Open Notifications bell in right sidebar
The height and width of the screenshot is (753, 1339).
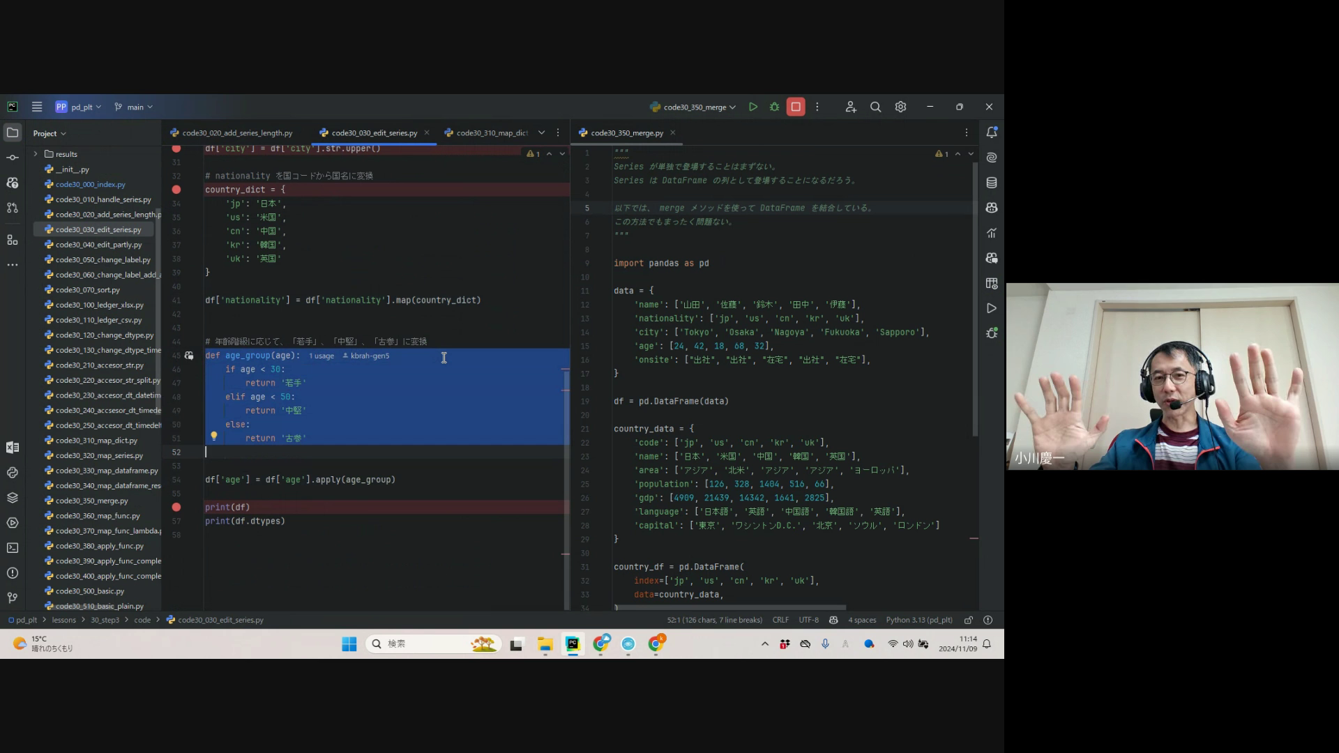point(991,132)
